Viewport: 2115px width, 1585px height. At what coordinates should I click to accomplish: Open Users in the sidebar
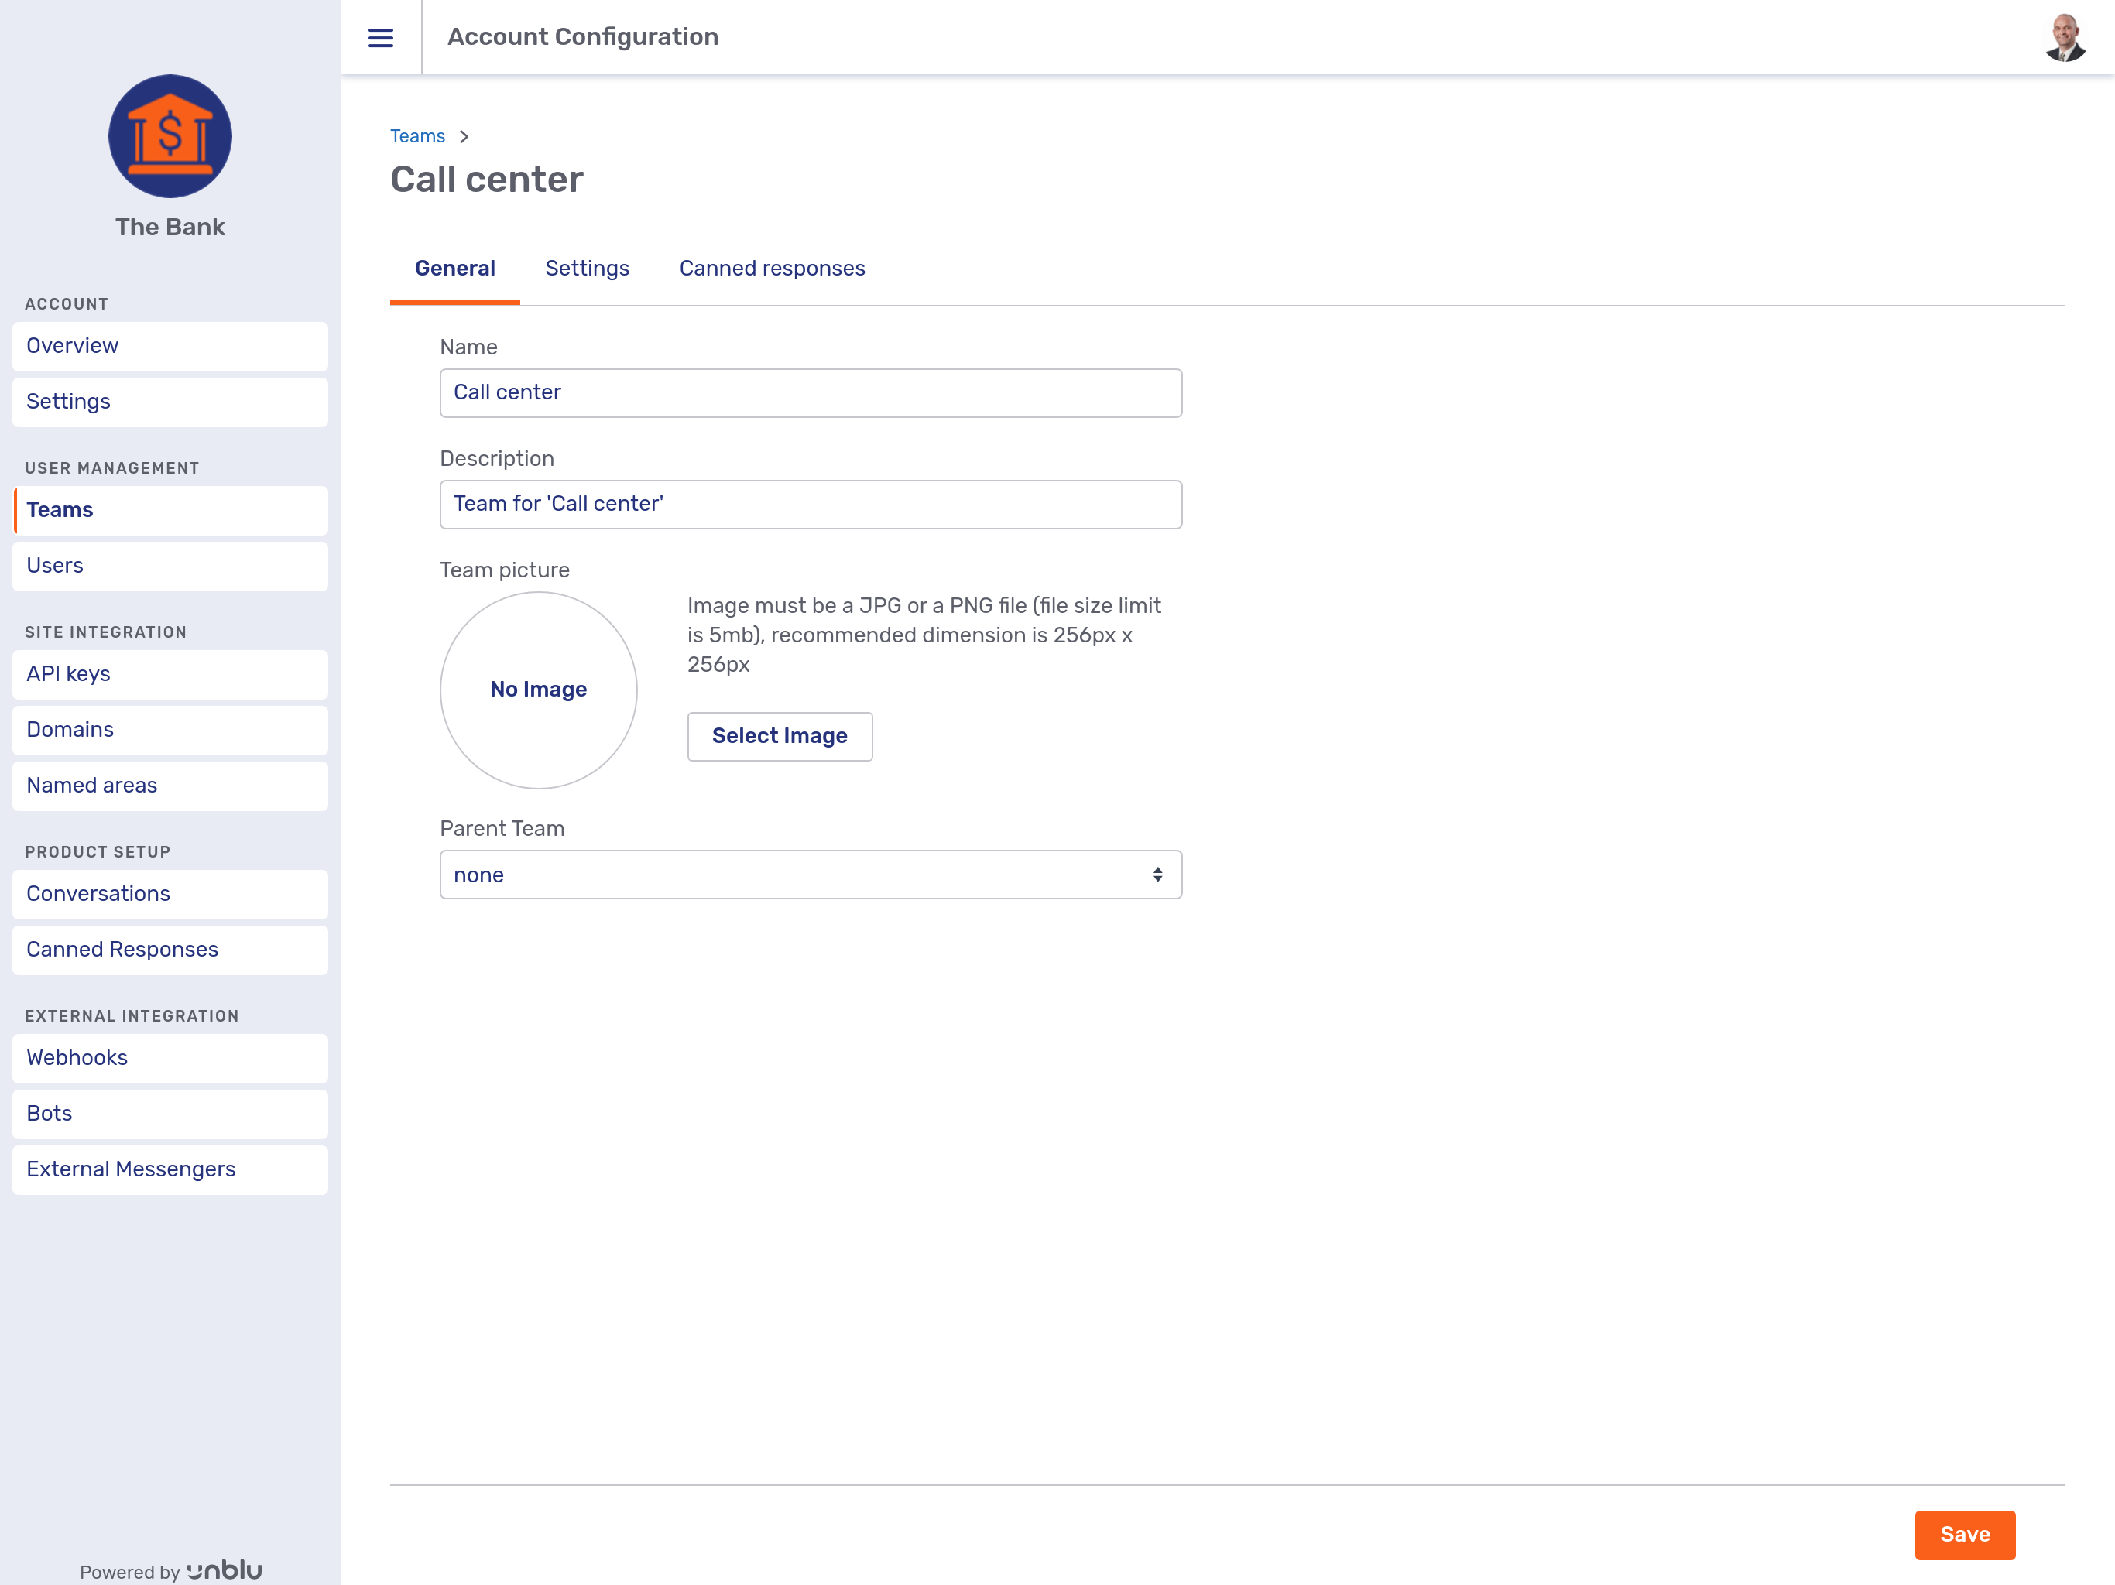coord(170,566)
